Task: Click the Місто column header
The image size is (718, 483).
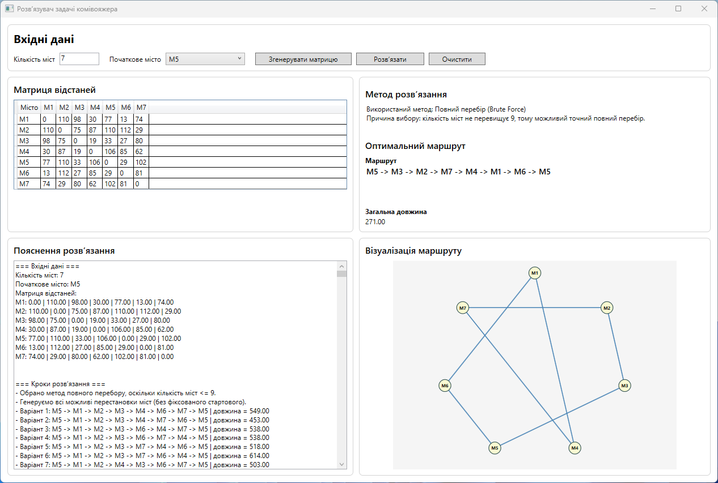Action: click(x=29, y=108)
